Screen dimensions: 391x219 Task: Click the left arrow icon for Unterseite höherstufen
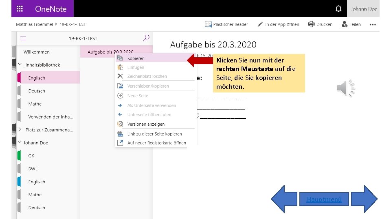[x=120, y=114]
